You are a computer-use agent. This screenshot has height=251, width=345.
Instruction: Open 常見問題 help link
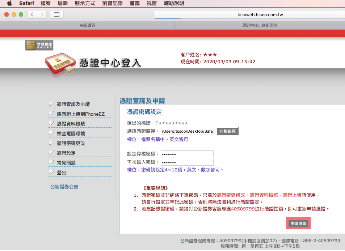[66, 163]
